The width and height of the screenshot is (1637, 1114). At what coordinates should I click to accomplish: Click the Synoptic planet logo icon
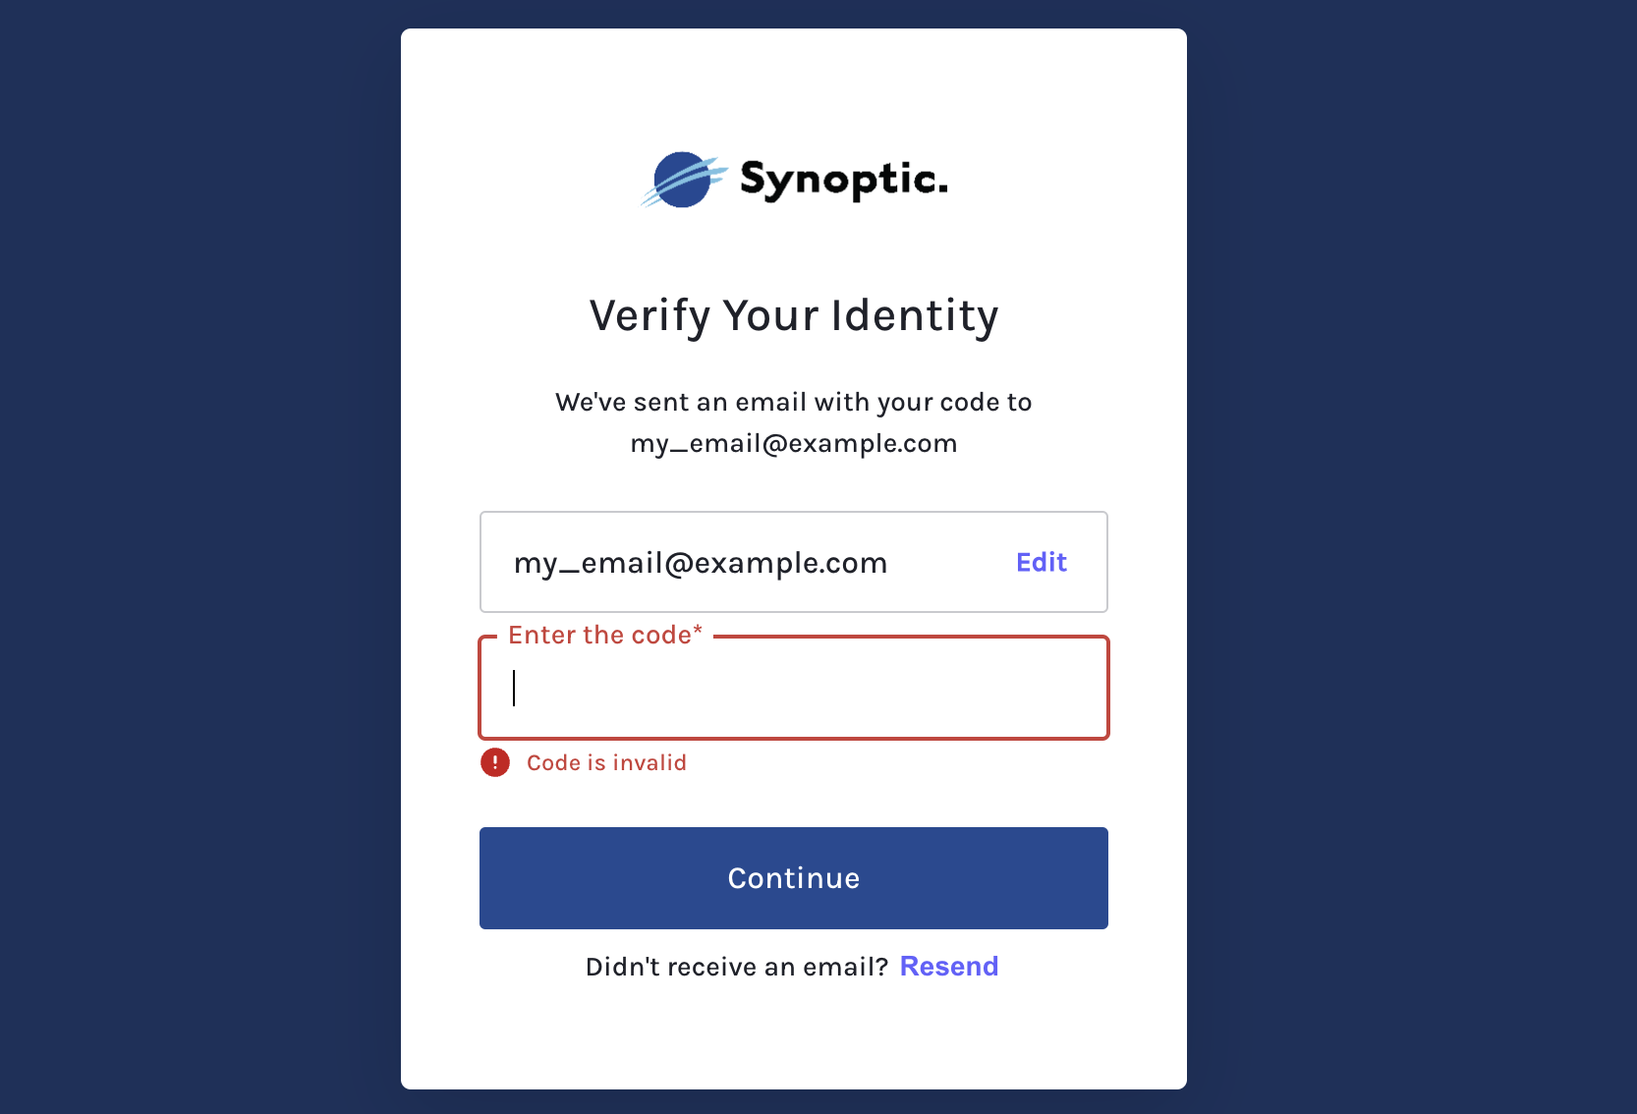pyautogui.click(x=683, y=180)
